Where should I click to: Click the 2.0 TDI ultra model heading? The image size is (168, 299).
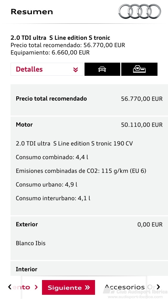(60, 38)
